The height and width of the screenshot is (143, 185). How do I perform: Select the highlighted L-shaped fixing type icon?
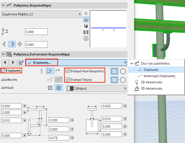(50, 71)
